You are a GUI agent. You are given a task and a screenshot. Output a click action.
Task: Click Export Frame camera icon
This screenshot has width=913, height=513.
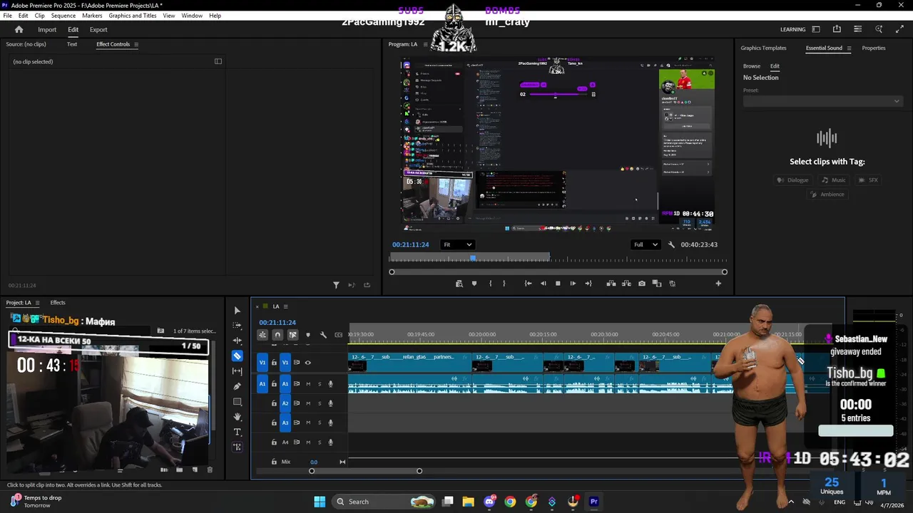pos(642,284)
